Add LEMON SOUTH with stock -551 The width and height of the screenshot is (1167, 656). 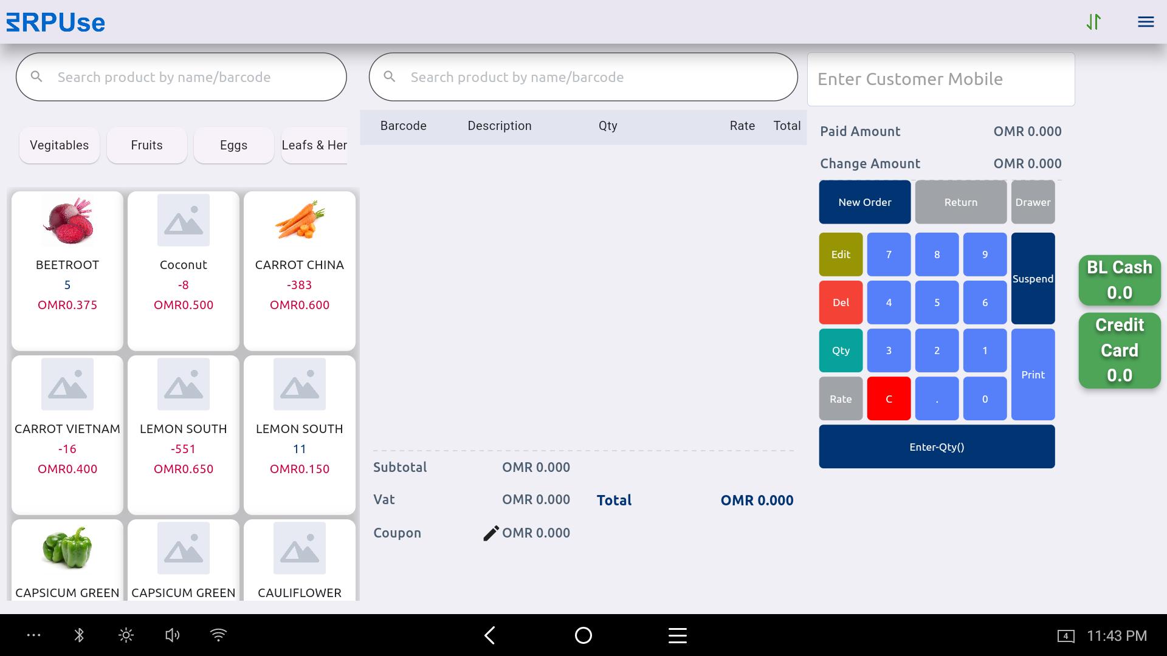184,435
